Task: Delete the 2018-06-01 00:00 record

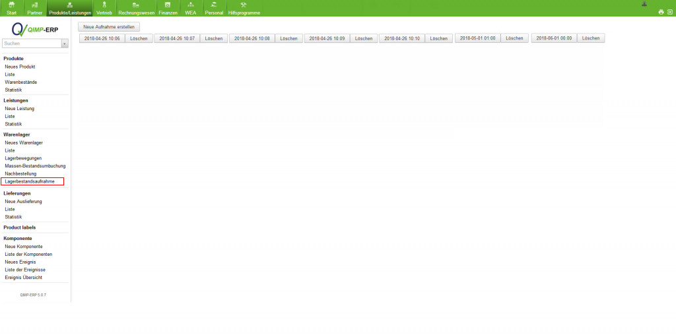Action: [x=591, y=38]
